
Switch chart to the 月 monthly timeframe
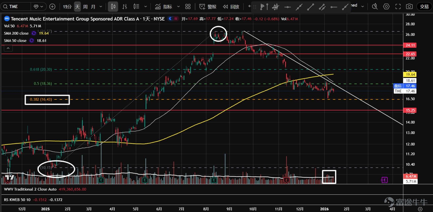pyautogui.click(x=93, y=6)
